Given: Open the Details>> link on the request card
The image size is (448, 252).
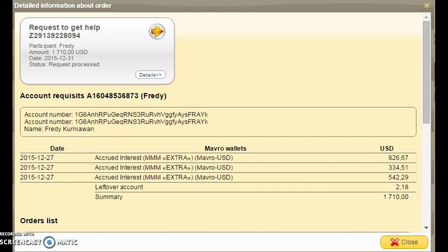Looking at the screenshot, I should [x=150, y=75].
